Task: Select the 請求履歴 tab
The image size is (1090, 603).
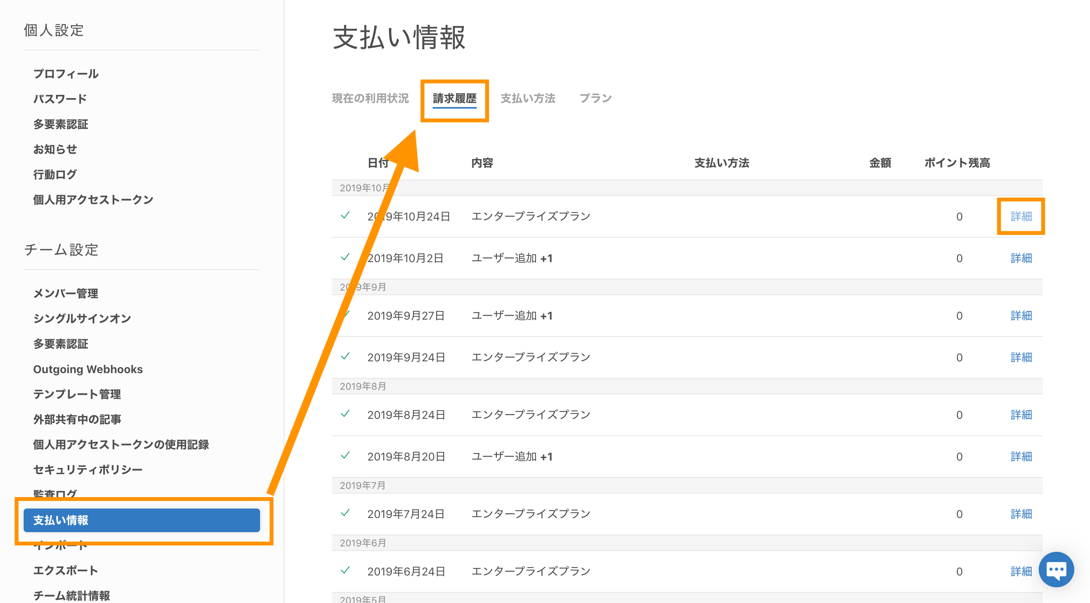Action: (454, 98)
